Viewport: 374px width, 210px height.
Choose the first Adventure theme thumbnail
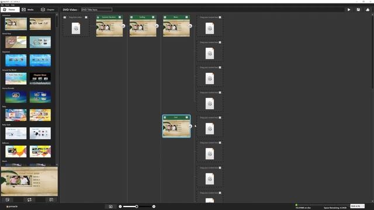click(x=16, y=24)
